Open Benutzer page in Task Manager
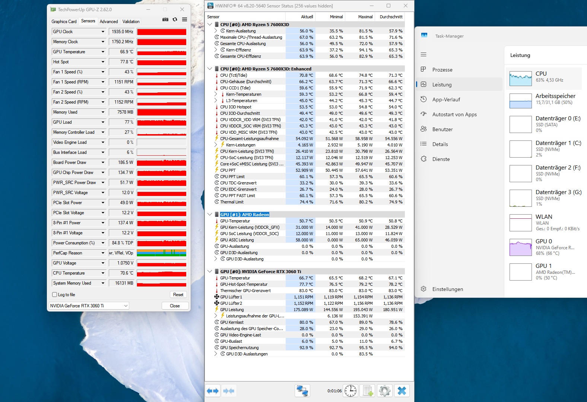This screenshot has width=587, height=402. coord(459,129)
